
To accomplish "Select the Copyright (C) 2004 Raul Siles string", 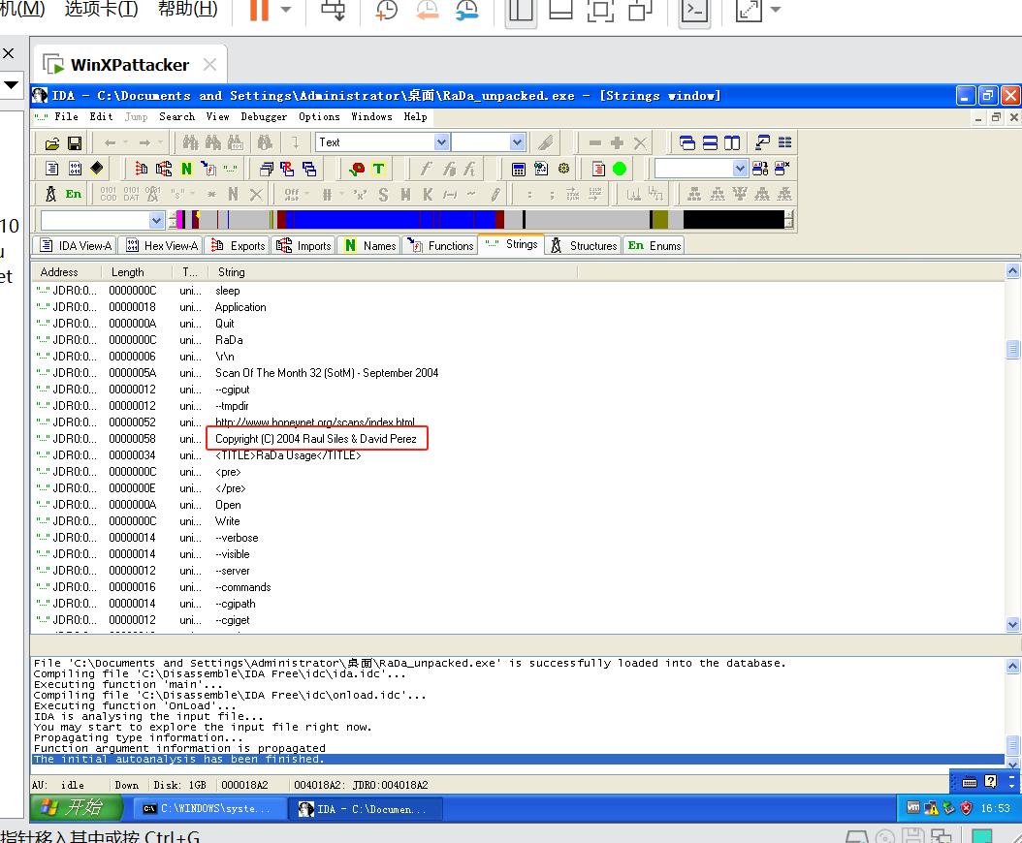I will point(315,438).
